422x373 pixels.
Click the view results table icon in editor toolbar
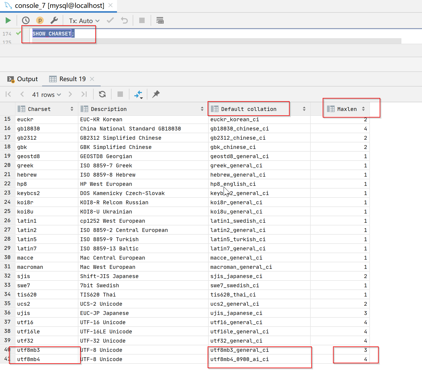160,20
